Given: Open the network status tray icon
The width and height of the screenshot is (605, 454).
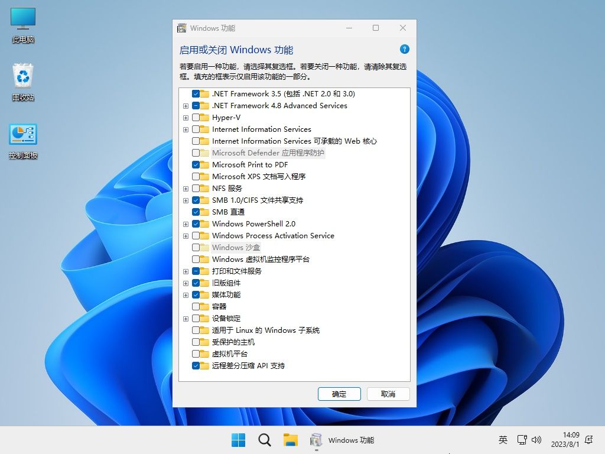Looking at the screenshot, I should coord(522,440).
